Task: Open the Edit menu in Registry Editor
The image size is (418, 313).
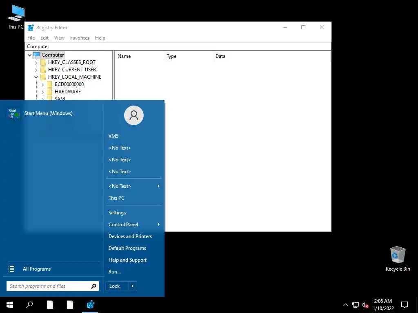Action: 44,38
